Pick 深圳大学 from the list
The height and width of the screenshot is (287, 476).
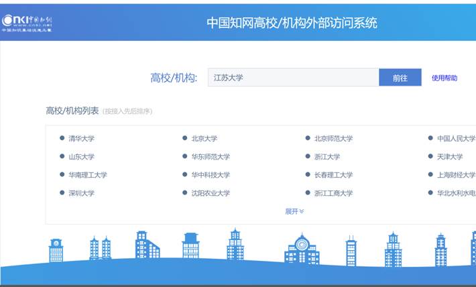81,193
